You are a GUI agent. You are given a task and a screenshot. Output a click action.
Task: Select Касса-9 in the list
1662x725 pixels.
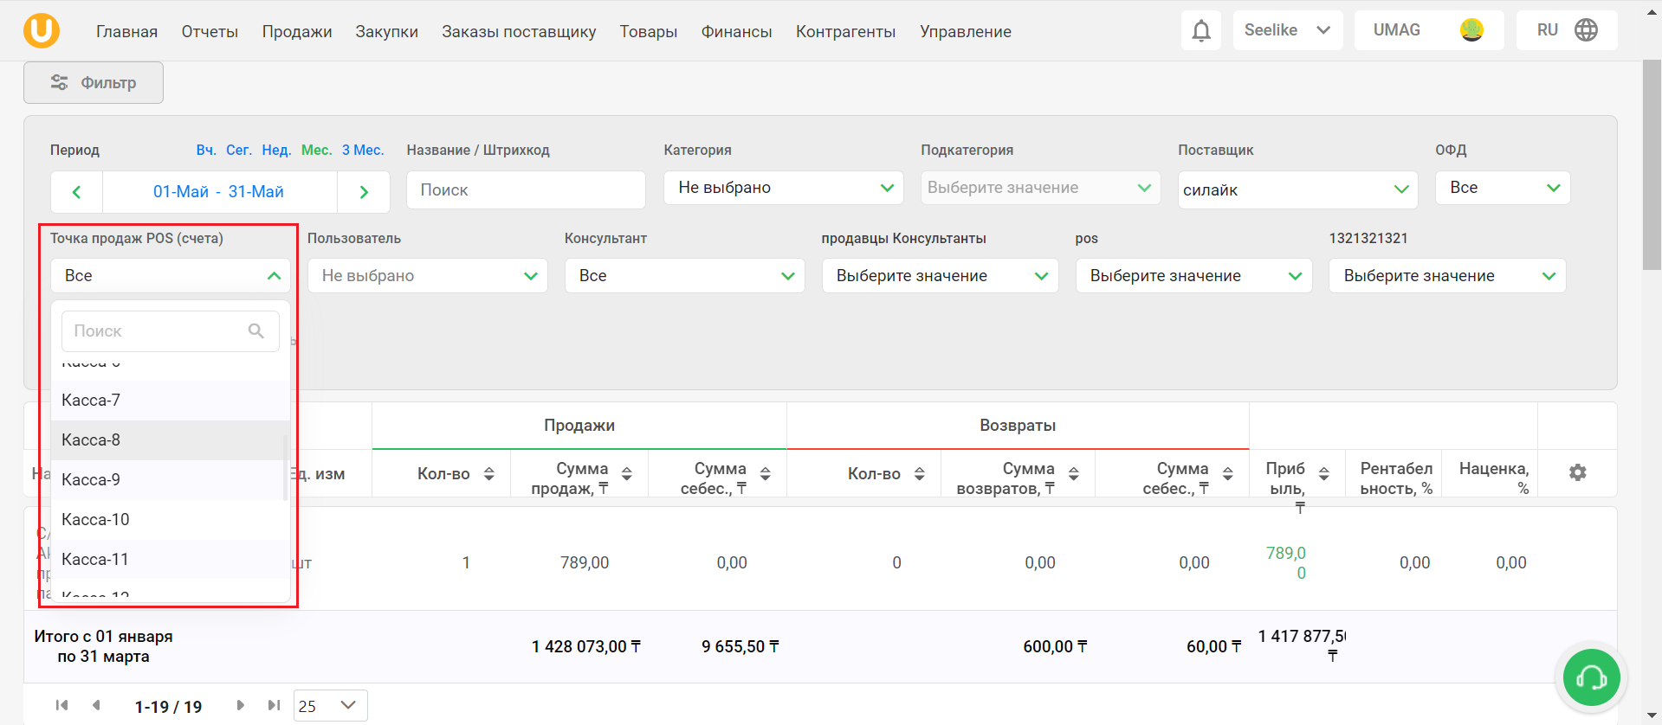[171, 480]
